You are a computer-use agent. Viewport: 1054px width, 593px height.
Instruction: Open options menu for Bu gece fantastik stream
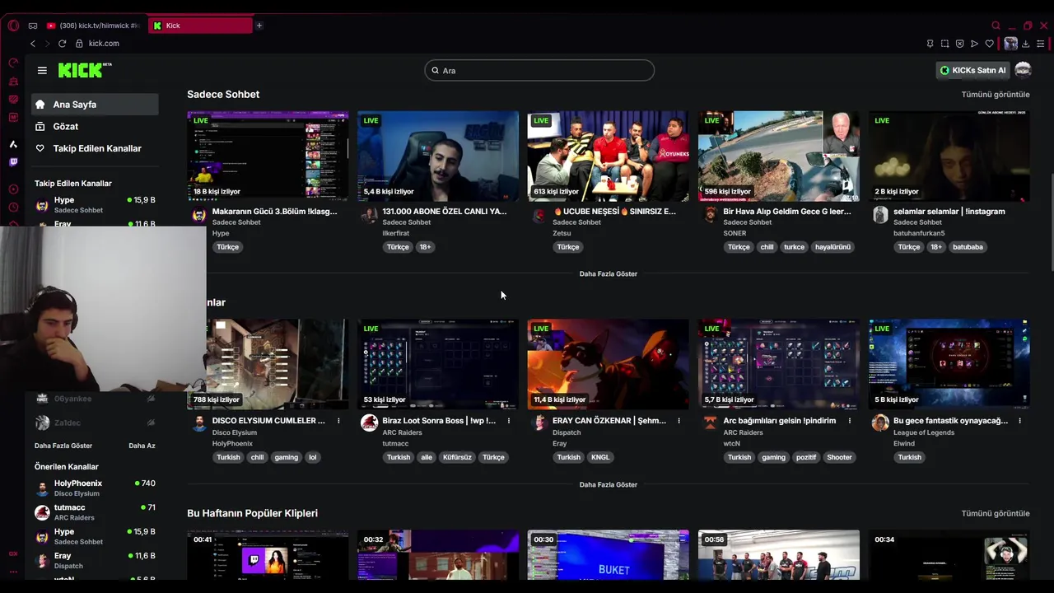(x=1019, y=421)
